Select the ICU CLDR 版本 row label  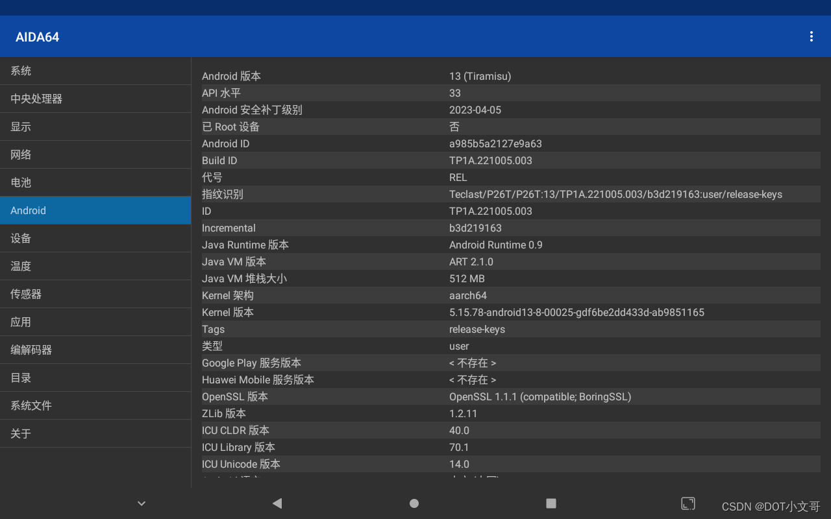(236, 430)
